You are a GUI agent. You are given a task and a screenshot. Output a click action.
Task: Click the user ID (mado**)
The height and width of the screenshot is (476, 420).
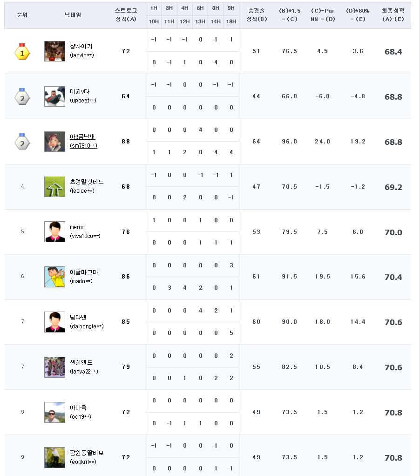(81, 281)
